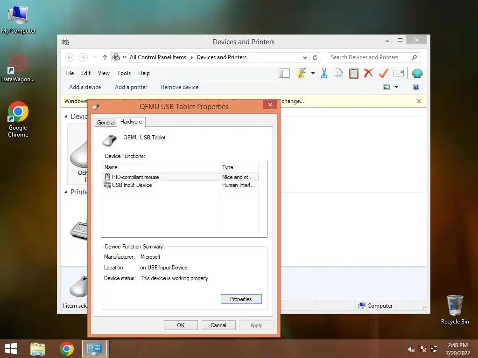This screenshot has height=358, width=478.
Task: Open the change view dropdown arrow
Action: pyautogui.click(x=396, y=87)
